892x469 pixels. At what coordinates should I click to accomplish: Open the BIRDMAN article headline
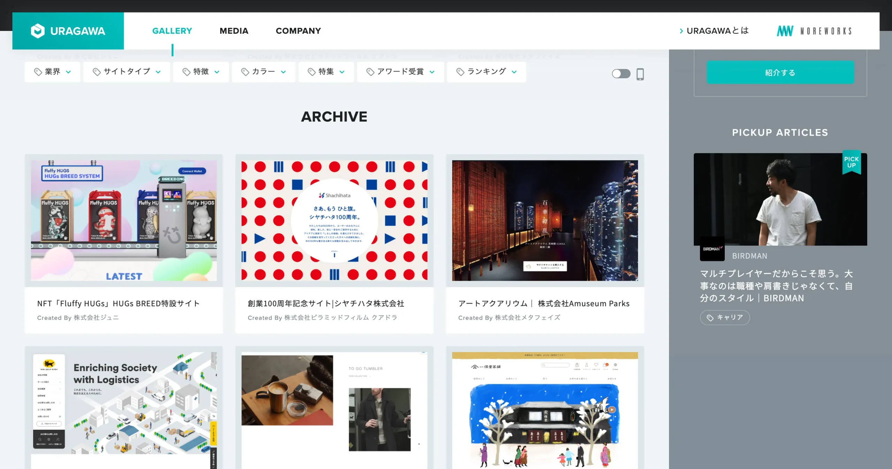(x=776, y=286)
